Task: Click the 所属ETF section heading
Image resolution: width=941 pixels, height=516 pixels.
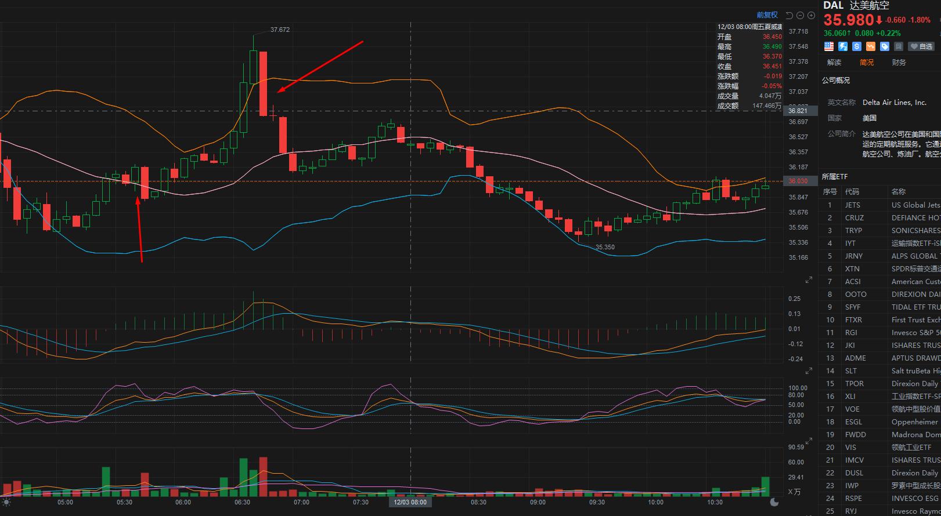Action: (835, 177)
